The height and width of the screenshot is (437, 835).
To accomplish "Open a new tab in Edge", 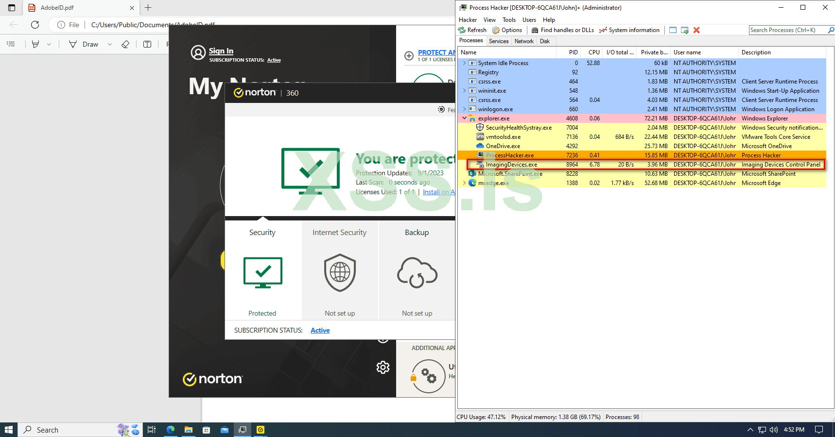I will click(x=148, y=8).
